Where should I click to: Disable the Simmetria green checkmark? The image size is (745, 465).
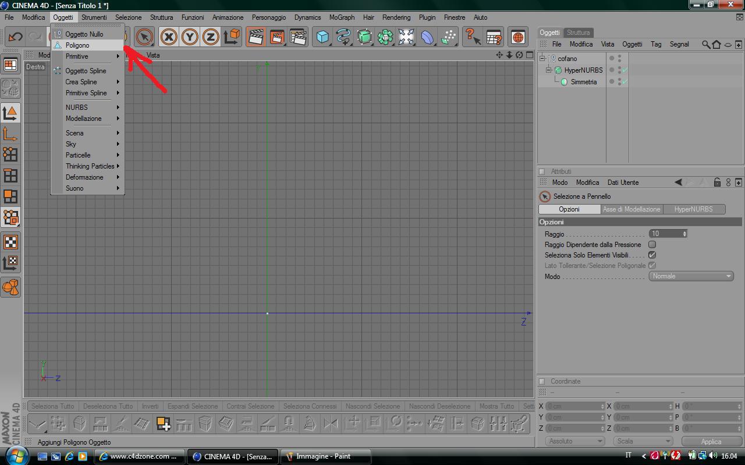pos(625,82)
